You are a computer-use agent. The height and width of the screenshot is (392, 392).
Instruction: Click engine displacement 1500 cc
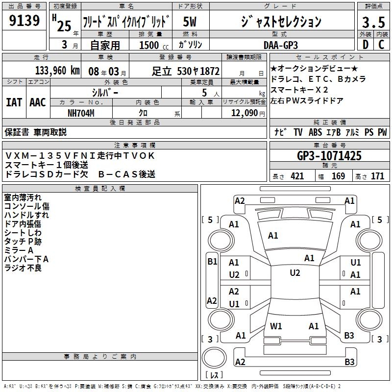click(x=154, y=45)
